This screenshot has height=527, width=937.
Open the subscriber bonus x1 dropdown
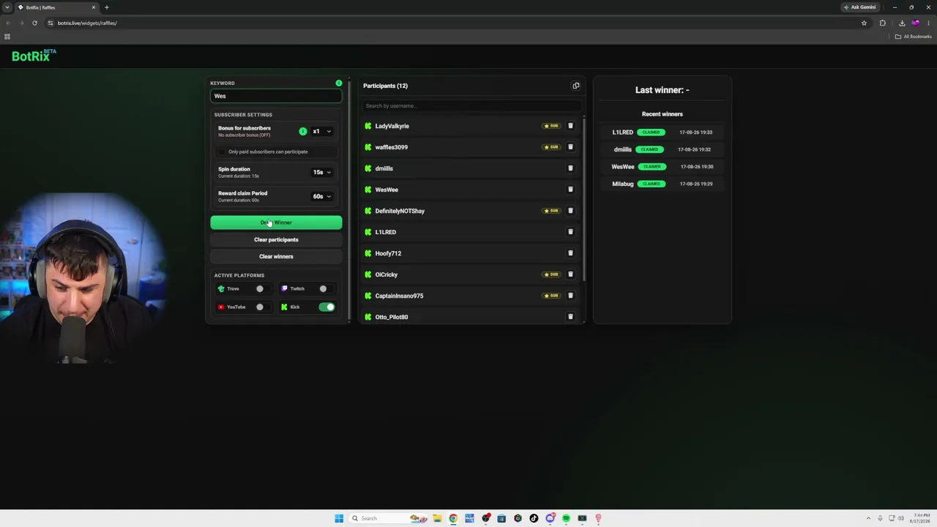[322, 131]
